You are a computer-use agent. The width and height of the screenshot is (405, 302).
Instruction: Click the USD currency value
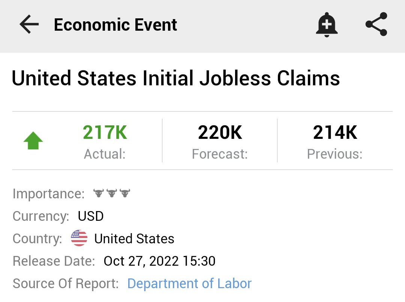tap(91, 216)
